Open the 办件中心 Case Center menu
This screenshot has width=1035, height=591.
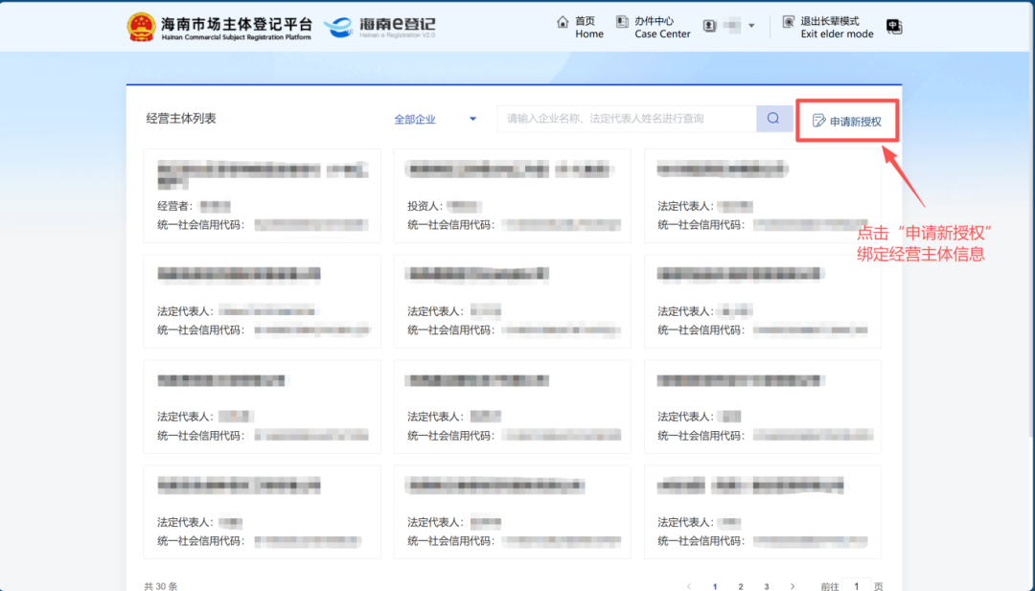662,27
